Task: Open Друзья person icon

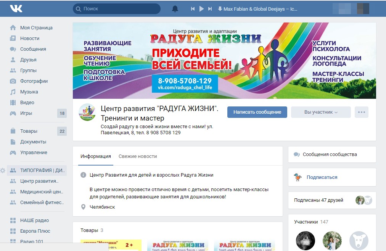Action: point(13,60)
